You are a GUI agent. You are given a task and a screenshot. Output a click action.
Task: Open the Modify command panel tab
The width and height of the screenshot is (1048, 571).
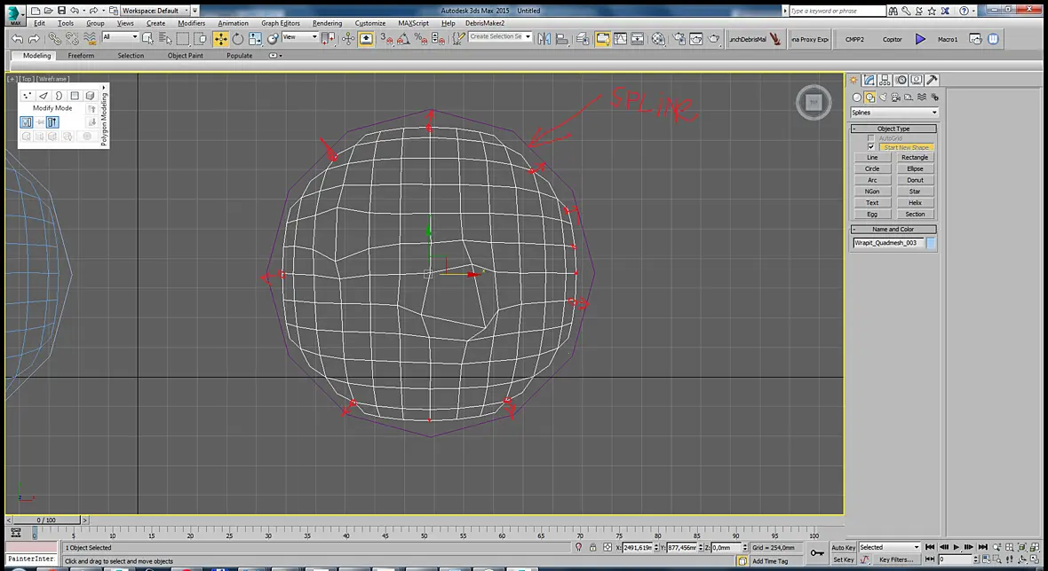[869, 80]
